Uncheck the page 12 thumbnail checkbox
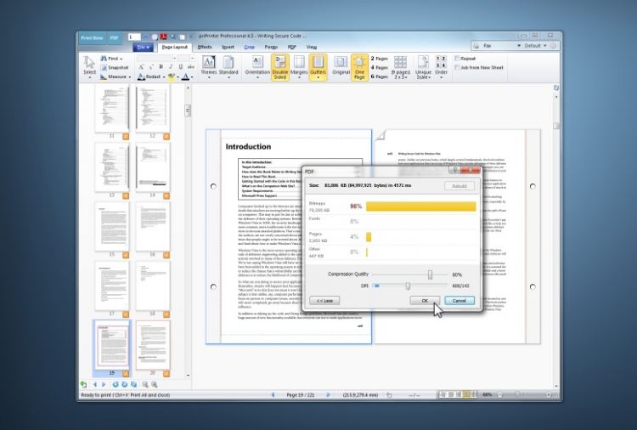This screenshot has width=637, height=430. [x=166, y=137]
